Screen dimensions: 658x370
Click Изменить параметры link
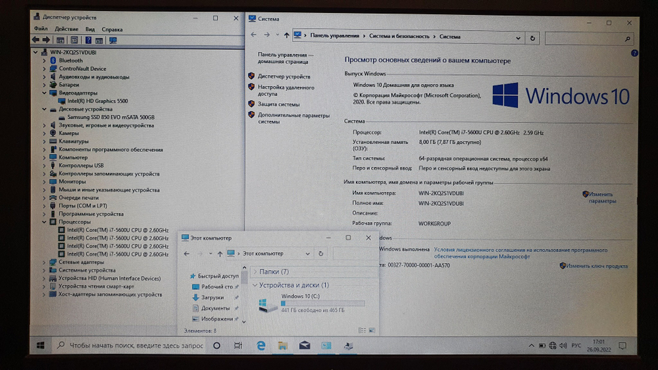coord(602,197)
